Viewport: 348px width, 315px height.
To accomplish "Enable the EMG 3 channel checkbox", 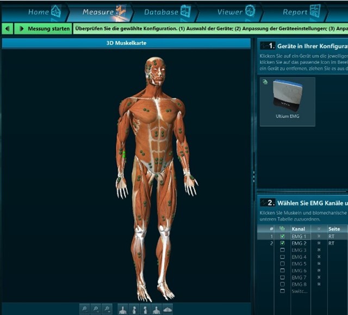I will pyautogui.click(x=282, y=250).
